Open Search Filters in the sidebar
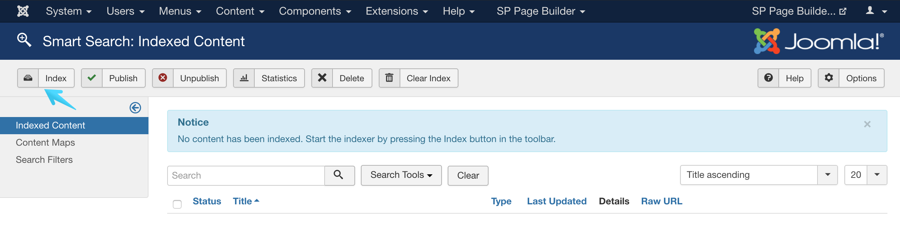This screenshot has height=243, width=900. click(44, 160)
